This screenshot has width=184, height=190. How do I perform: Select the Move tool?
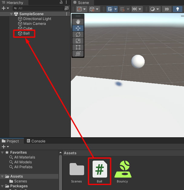(x=78, y=28)
